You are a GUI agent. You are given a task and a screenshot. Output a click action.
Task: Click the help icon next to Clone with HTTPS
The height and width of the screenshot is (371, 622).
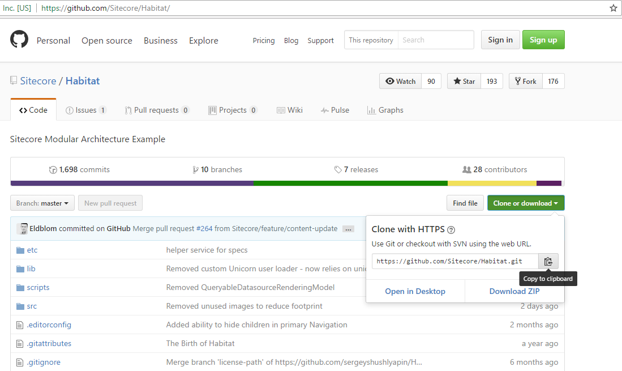451,229
